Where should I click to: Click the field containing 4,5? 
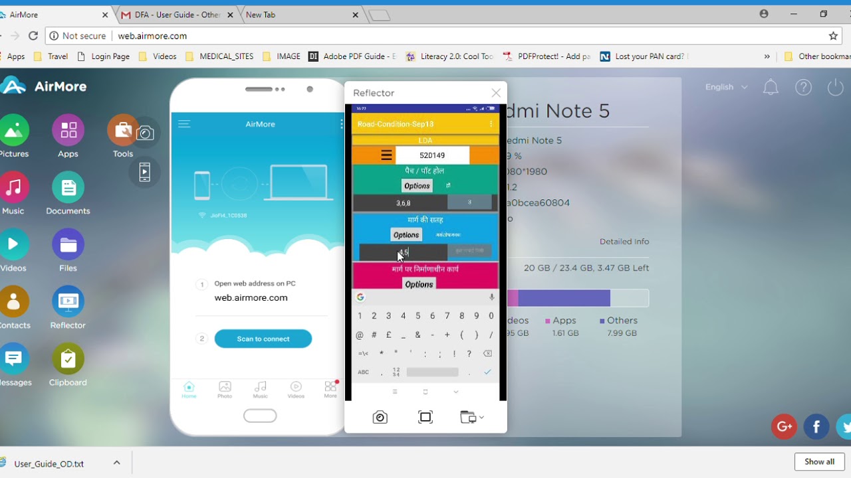point(403,252)
